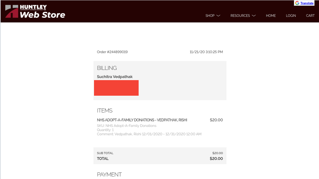
Task: Click the red redacted billing address block
Action: pos(116,88)
